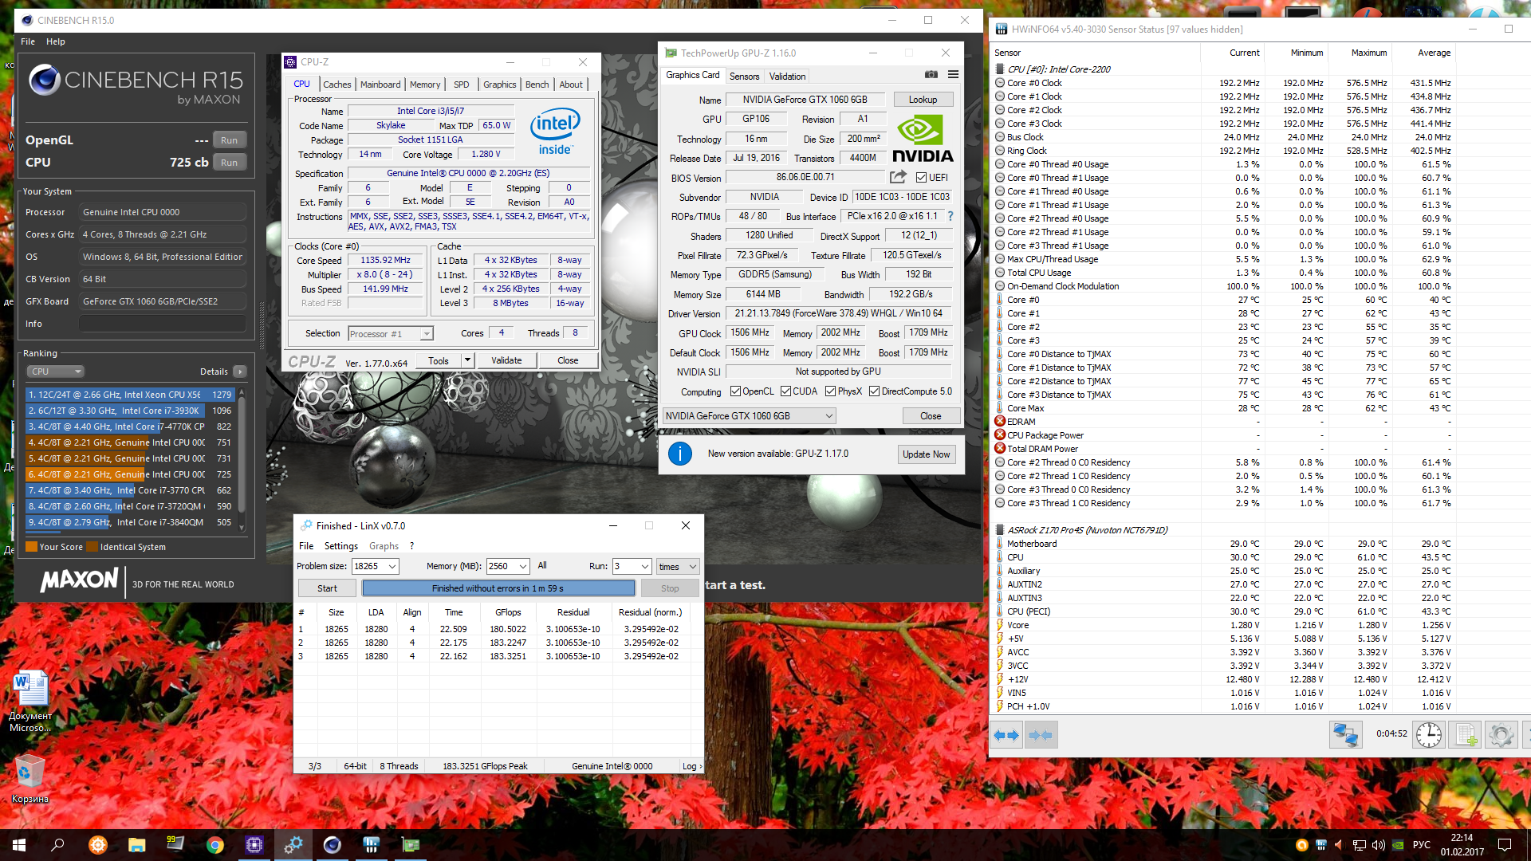Image resolution: width=1531 pixels, height=861 pixels.
Task: Click BIOS export share arrow icon
Action: (x=898, y=177)
